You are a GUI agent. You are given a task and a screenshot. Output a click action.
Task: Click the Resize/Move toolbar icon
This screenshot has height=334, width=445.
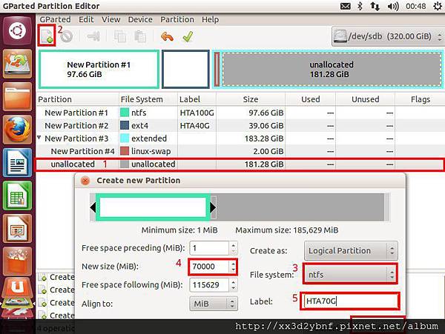93,36
